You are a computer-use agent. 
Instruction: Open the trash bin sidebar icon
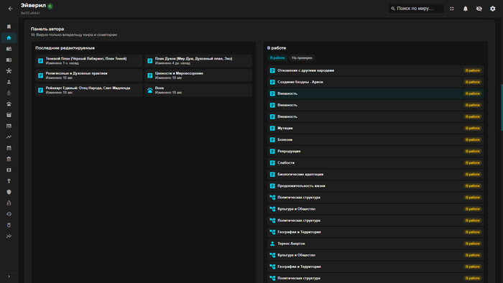point(9,225)
